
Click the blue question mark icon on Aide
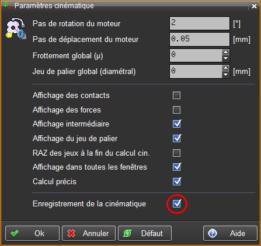coord(213,233)
